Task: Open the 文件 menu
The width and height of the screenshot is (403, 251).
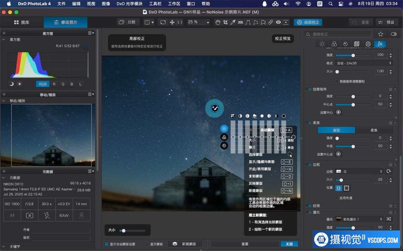Action: [x=62, y=4]
